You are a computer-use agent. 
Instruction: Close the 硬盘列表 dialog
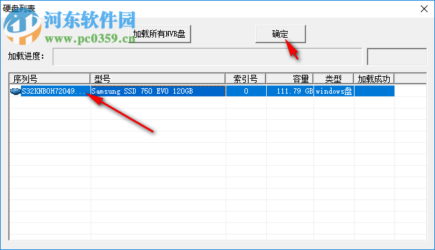(x=424, y=9)
